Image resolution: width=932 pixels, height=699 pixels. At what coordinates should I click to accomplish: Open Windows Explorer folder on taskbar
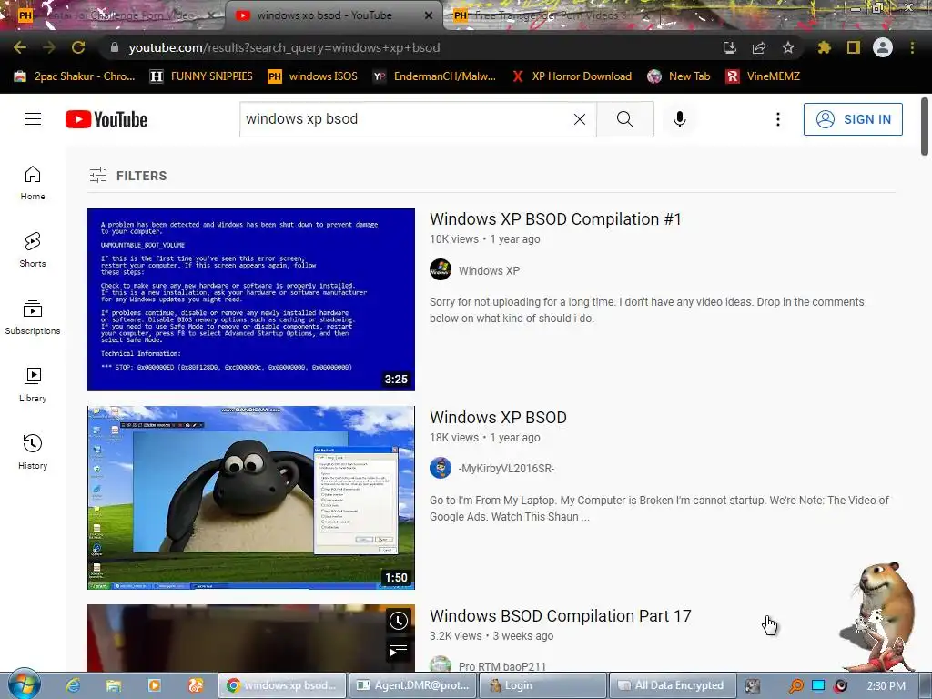pos(114,685)
